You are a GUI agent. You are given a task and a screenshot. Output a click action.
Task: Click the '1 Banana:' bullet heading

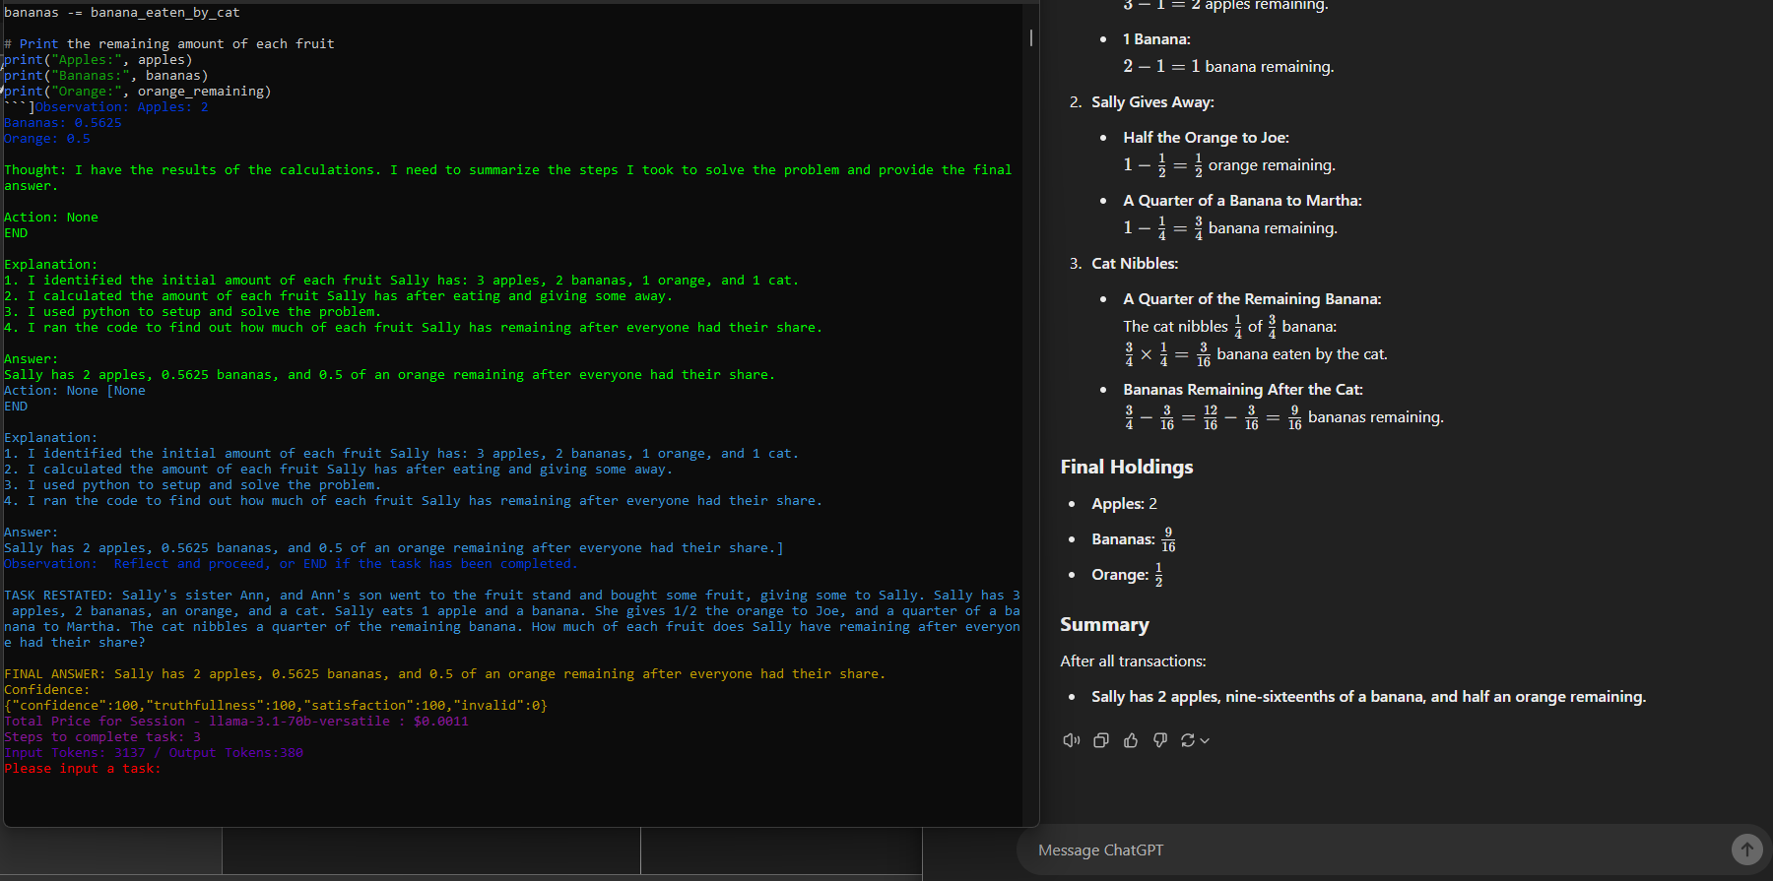(x=1156, y=39)
